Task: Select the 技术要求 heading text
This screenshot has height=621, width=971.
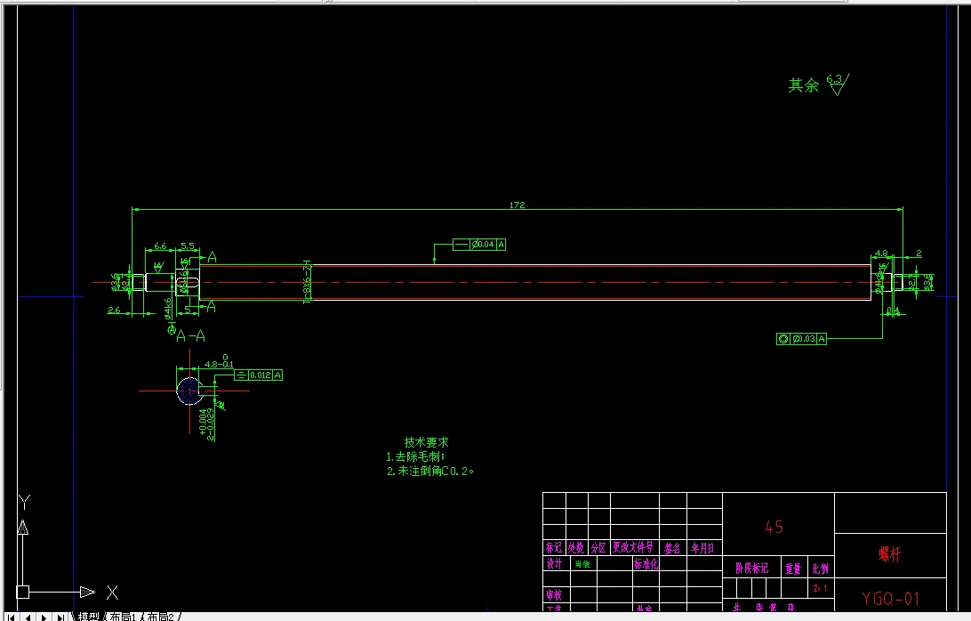Action: [426, 442]
